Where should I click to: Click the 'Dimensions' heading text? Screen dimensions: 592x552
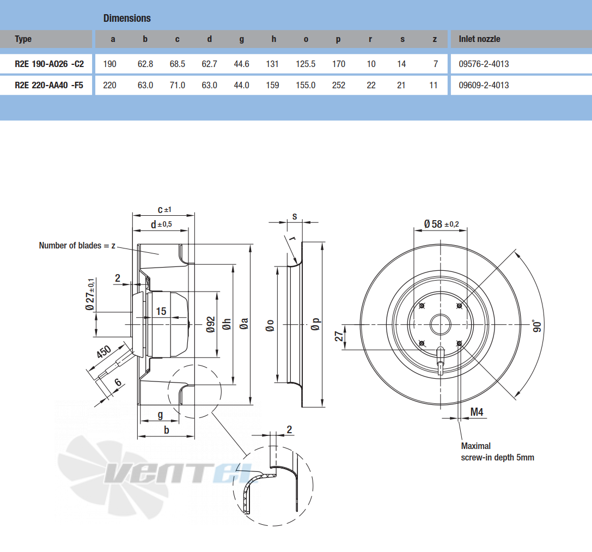click(127, 18)
